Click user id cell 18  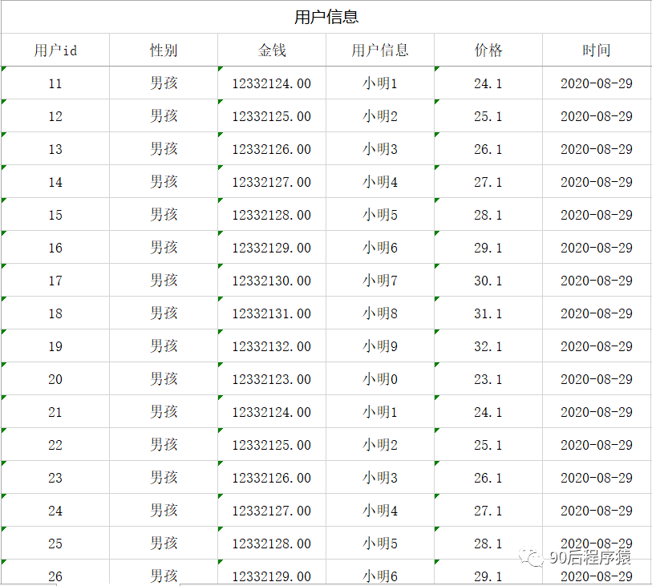[x=55, y=313]
